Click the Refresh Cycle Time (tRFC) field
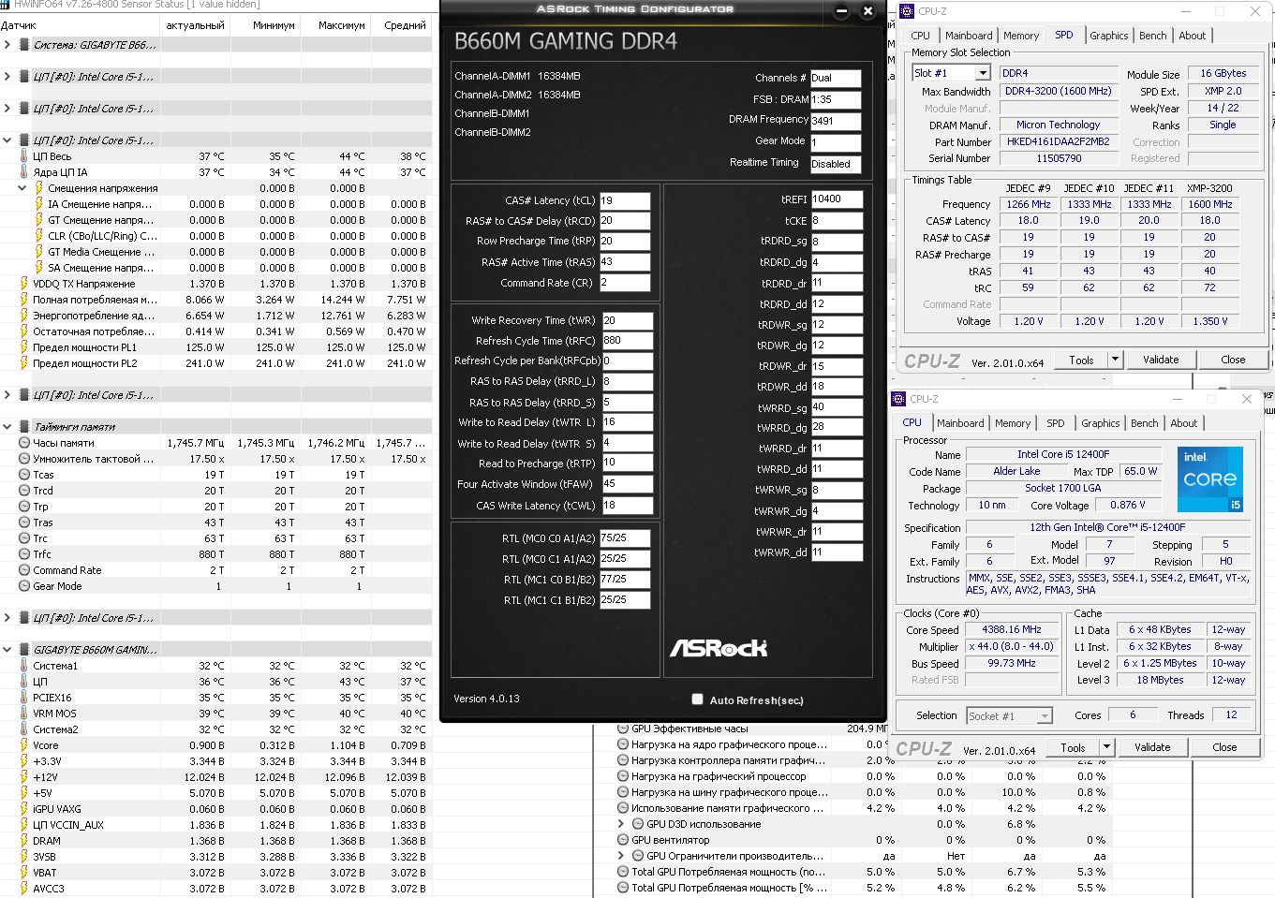This screenshot has width=1275, height=898. (x=627, y=341)
